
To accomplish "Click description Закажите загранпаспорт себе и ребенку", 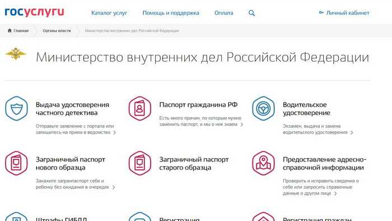I will pos(72,184).
